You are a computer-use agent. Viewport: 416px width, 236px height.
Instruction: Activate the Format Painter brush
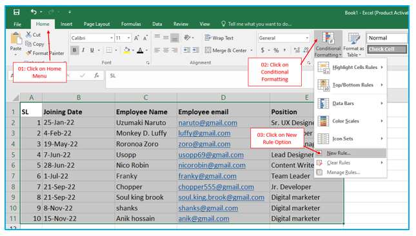(45, 53)
